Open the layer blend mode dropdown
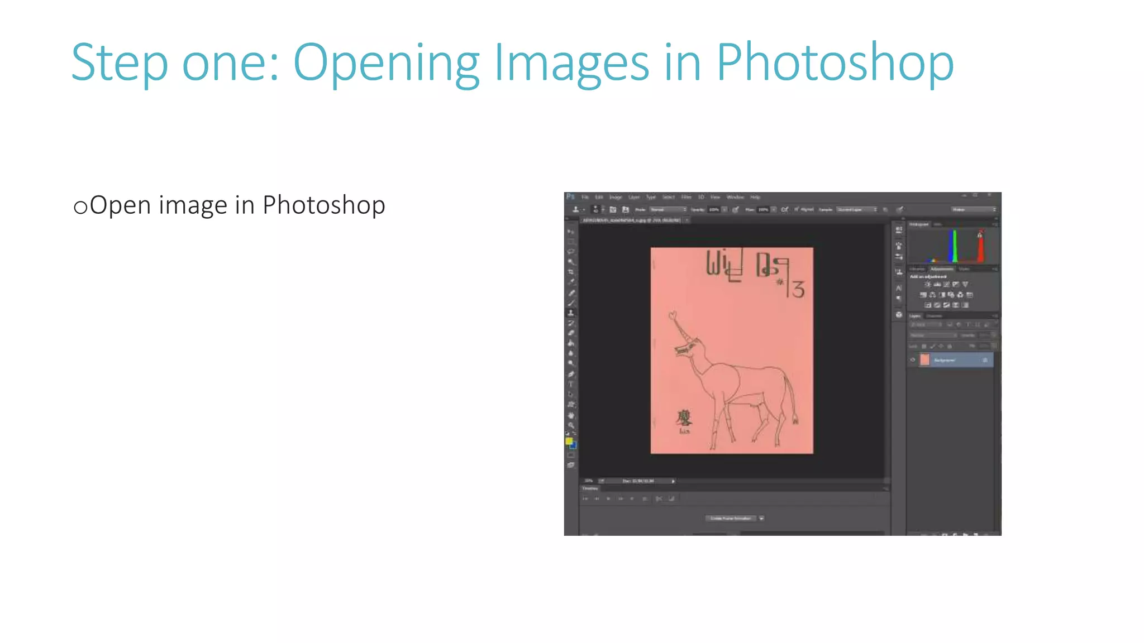This screenshot has width=1144, height=643. pyautogui.click(x=933, y=335)
